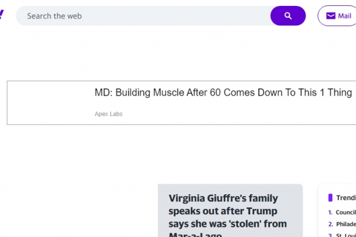Image resolution: width=356 pixels, height=237 pixels.
Task: Click the gray story card beside the headline
Action: pos(230,211)
